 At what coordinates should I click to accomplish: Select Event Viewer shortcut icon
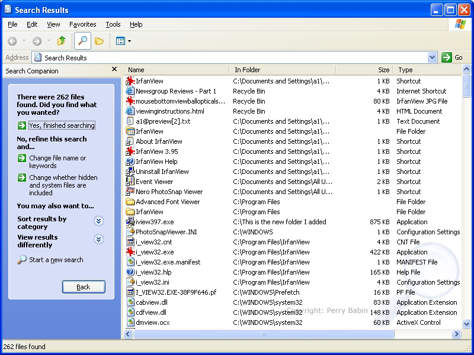(x=130, y=182)
